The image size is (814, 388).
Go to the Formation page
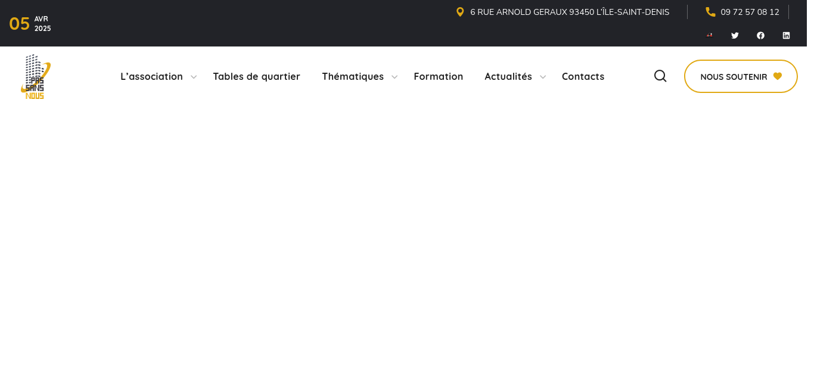pyautogui.click(x=438, y=76)
